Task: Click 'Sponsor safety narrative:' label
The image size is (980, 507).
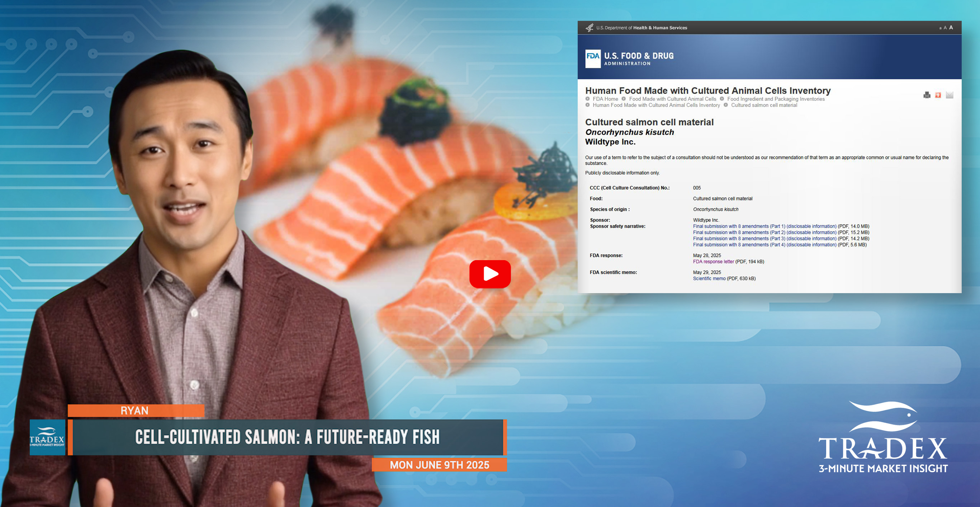Action: point(617,226)
